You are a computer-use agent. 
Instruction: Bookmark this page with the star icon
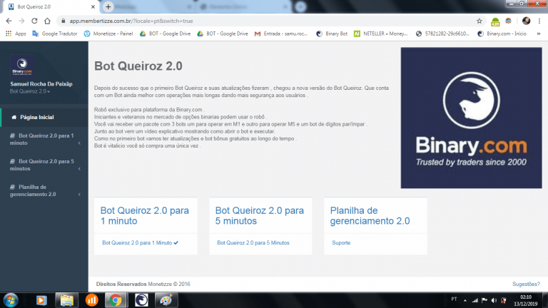click(479, 21)
